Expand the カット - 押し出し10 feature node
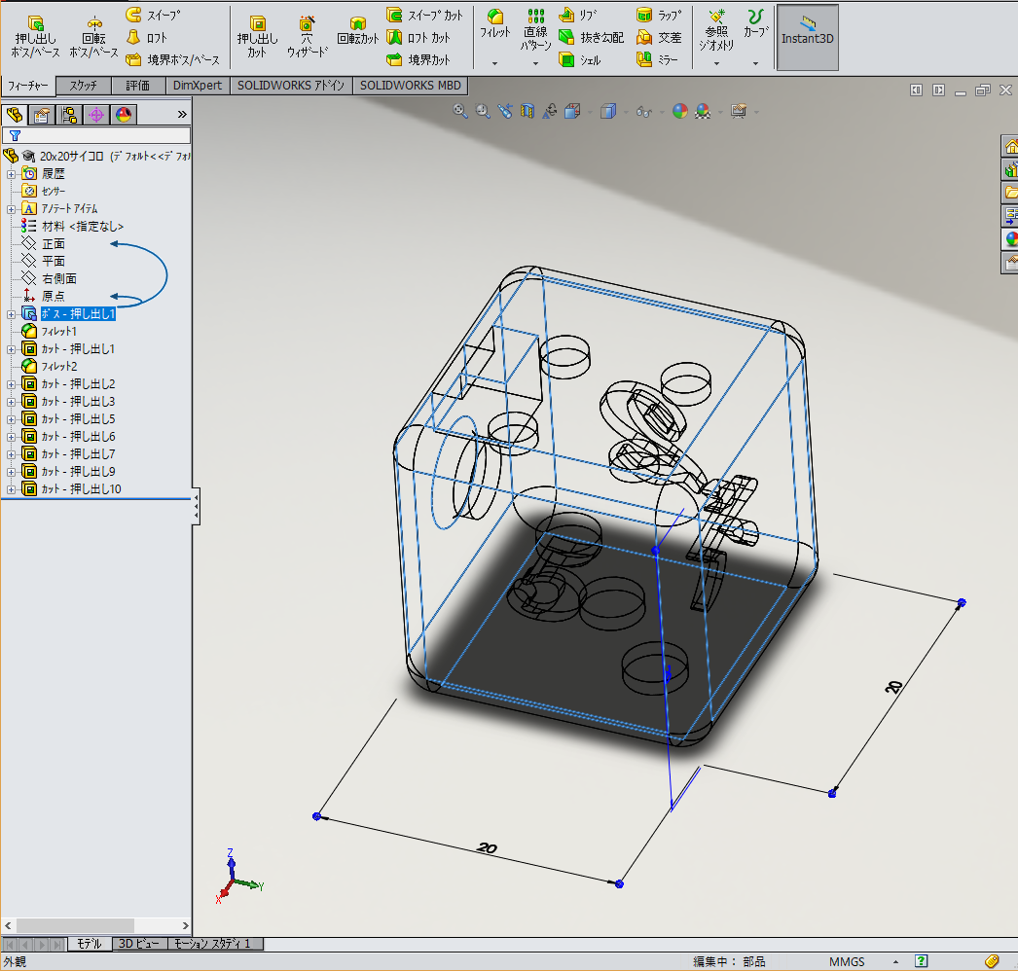The width and height of the screenshot is (1018, 971). tap(11, 489)
